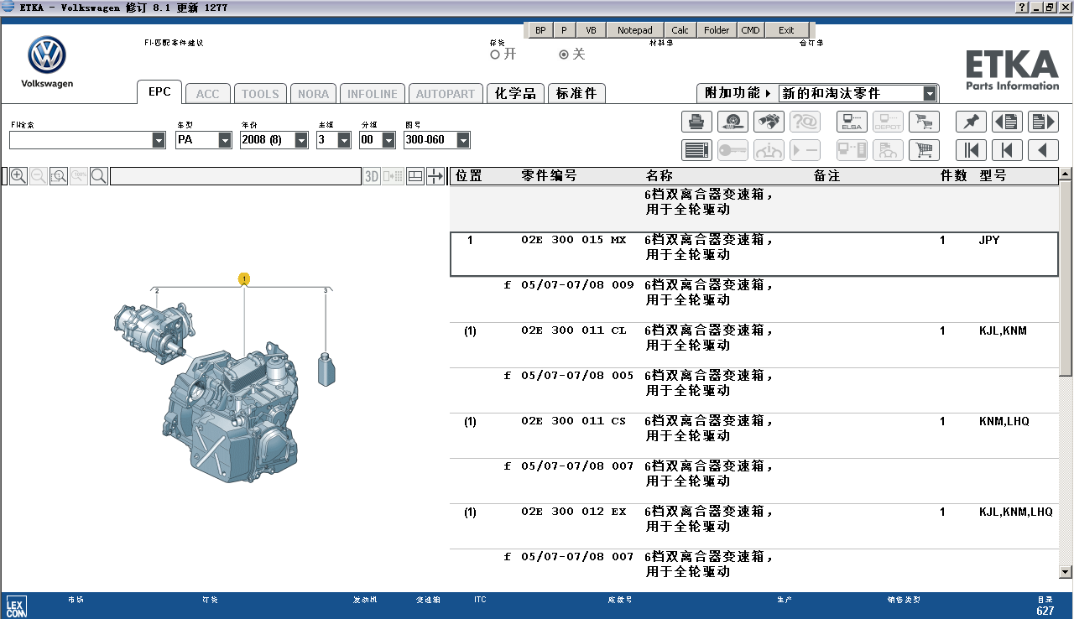Open the 车型 PA dropdown
1074x619 pixels.
point(225,140)
